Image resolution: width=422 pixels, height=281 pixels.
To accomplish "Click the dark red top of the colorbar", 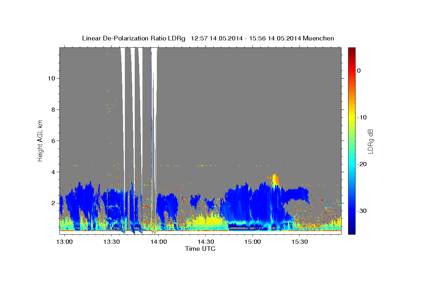I will (x=352, y=51).
